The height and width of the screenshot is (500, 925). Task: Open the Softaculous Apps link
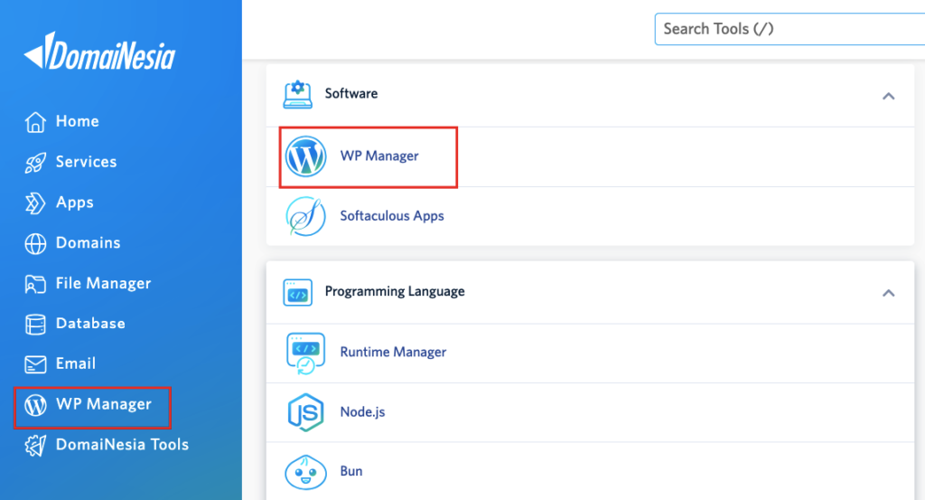click(x=392, y=216)
